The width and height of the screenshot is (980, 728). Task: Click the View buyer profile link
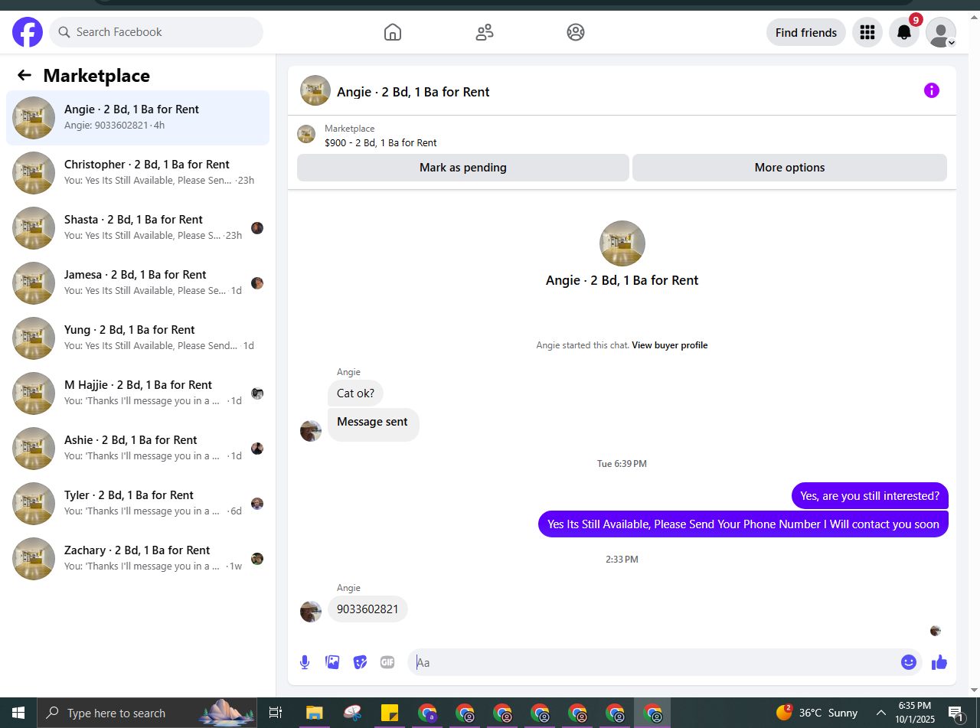coord(670,345)
